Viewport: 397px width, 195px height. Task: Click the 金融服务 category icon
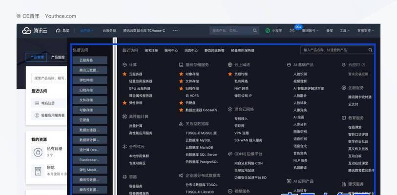point(344,88)
